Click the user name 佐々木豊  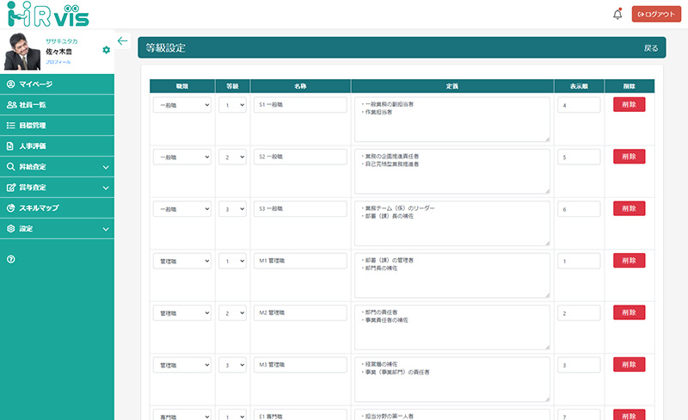pyautogui.click(x=58, y=52)
